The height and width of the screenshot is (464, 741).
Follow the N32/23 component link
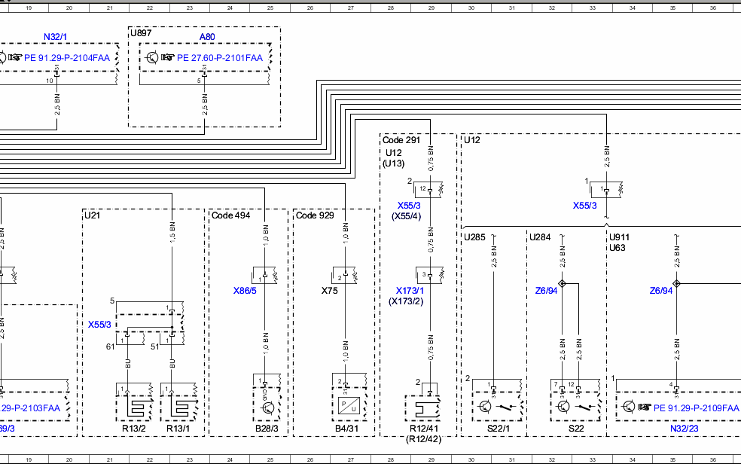(x=685, y=429)
